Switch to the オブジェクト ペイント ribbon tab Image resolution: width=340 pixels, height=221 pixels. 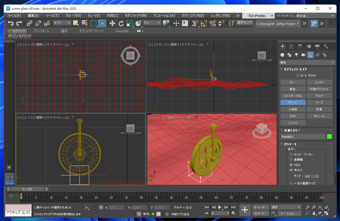click(x=91, y=31)
